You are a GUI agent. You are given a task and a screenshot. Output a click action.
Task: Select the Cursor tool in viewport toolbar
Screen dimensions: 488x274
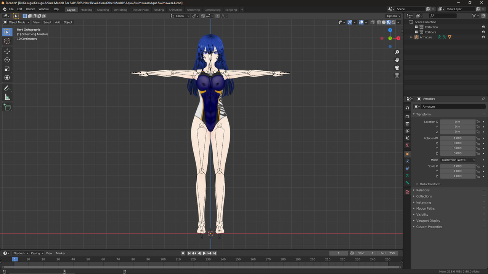(x=7, y=41)
